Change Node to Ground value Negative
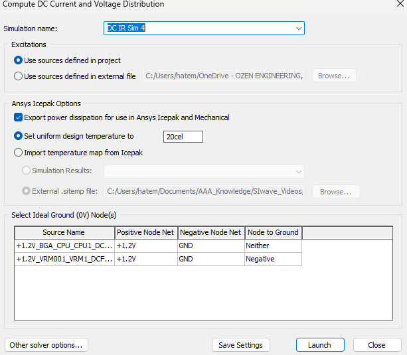The image size is (407, 355). point(272,259)
